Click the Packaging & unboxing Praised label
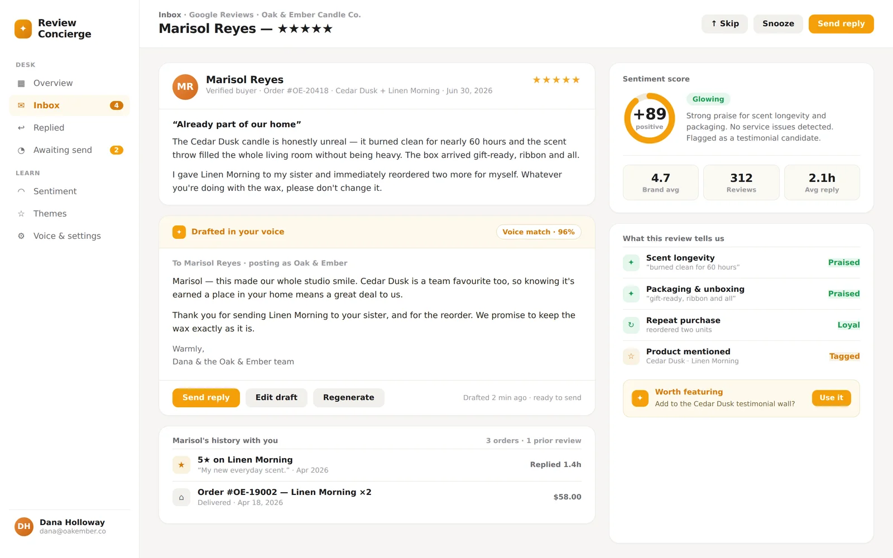 844,294
